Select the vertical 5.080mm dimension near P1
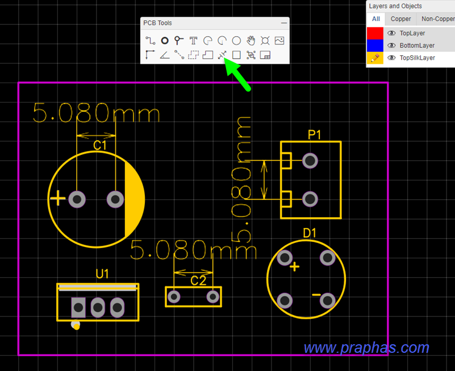This screenshot has width=455, height=371. click(241, 180)
